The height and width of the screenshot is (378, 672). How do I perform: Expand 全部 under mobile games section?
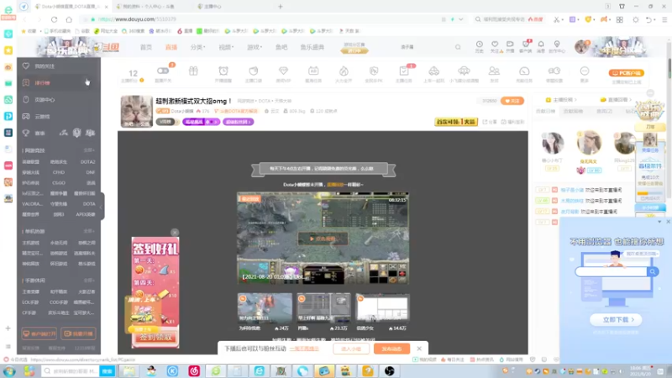89,281
